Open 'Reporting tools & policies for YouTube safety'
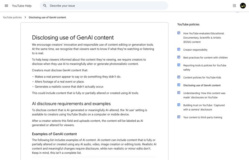 205,68
